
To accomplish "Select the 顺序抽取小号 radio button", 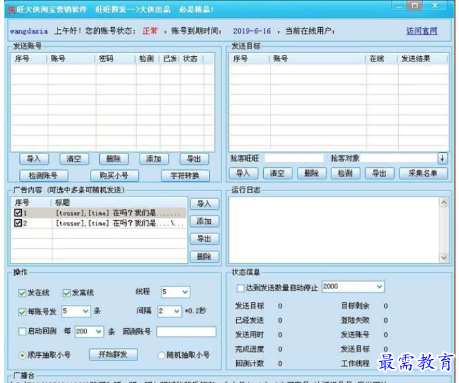I will 22,355.
